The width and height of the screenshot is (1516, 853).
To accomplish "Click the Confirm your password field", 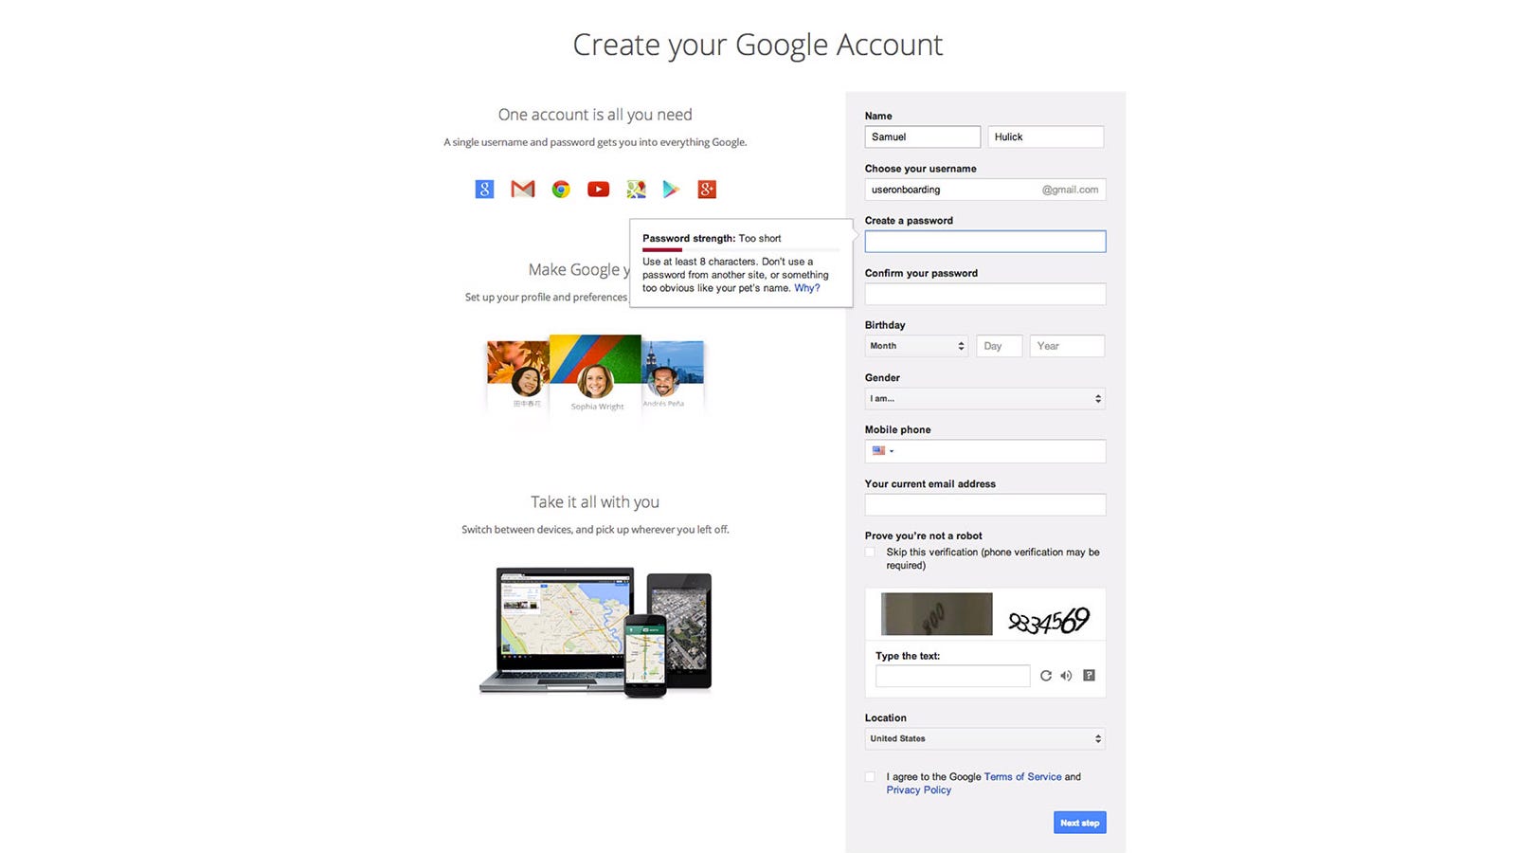I will (985, 294).
